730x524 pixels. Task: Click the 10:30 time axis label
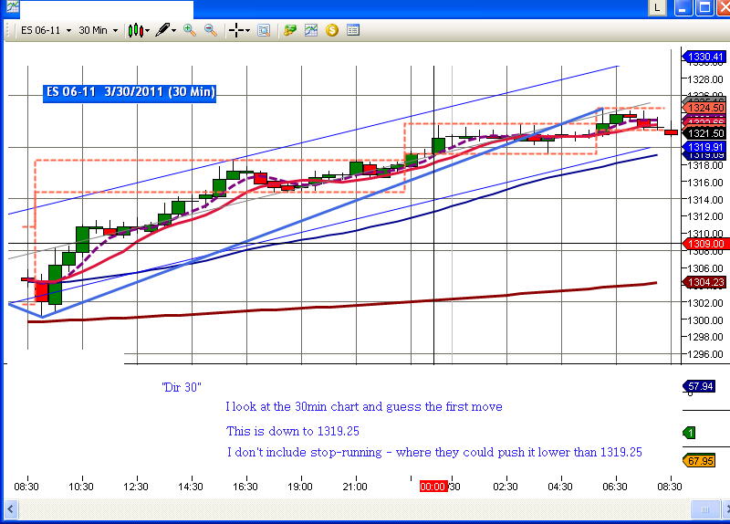[x=81, y=487]
